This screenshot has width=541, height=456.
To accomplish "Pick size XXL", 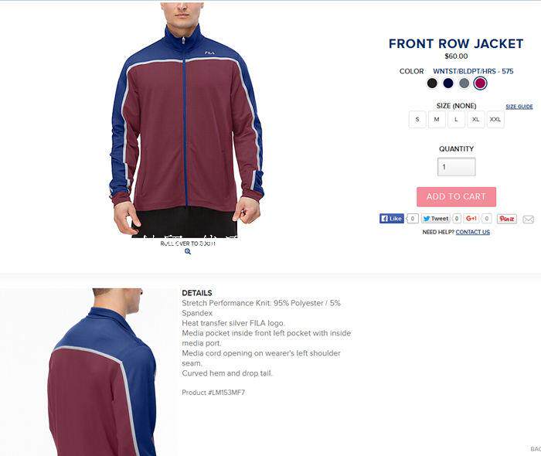I will 495,119.
